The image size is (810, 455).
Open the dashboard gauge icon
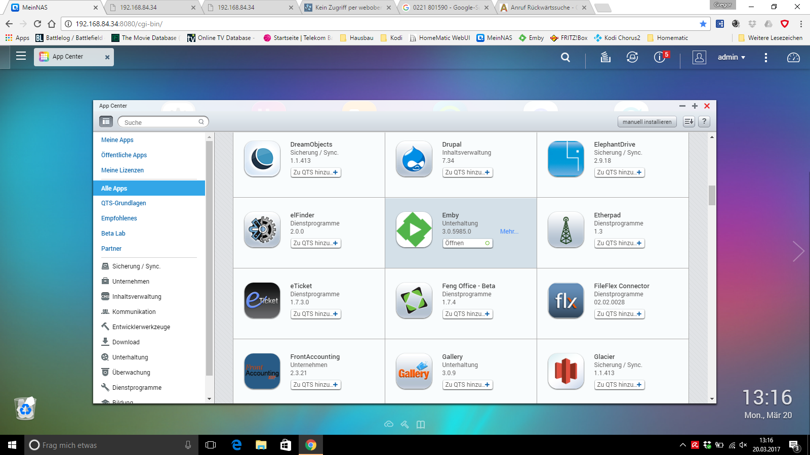tap(793, 58)
